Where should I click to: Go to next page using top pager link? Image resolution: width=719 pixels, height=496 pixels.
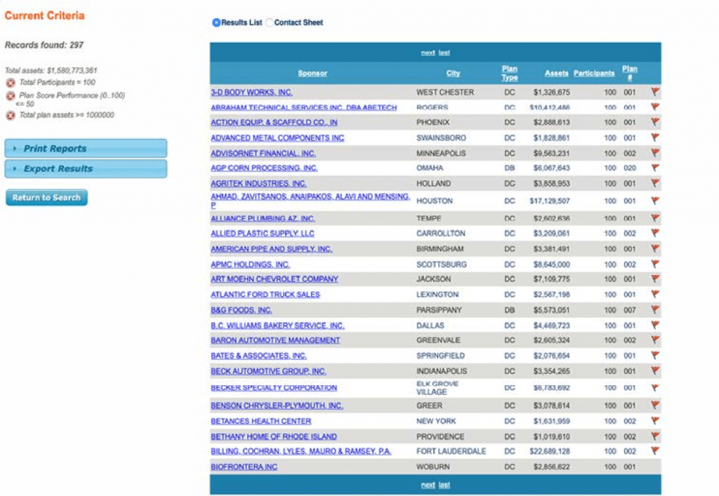427,53
